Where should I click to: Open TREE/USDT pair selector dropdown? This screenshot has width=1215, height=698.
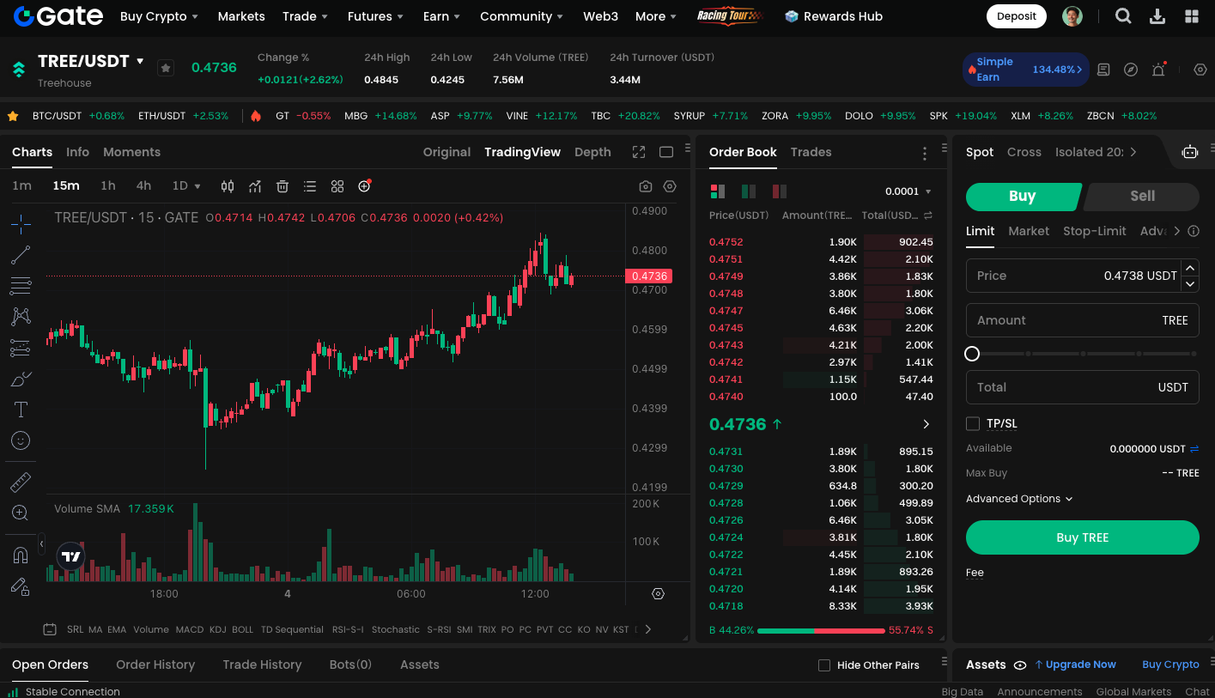click(x=140, y=62)
